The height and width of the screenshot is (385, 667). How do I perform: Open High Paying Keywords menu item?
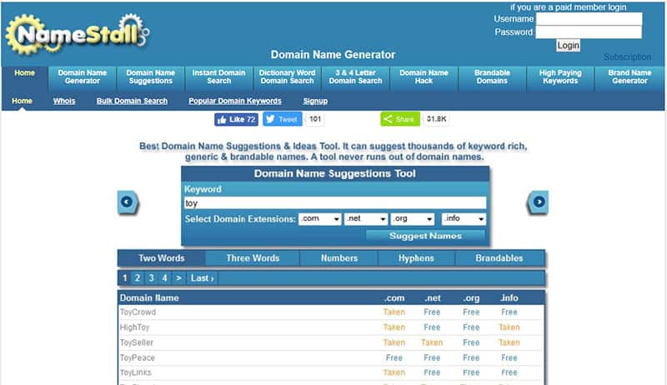(x=560, y=77)
